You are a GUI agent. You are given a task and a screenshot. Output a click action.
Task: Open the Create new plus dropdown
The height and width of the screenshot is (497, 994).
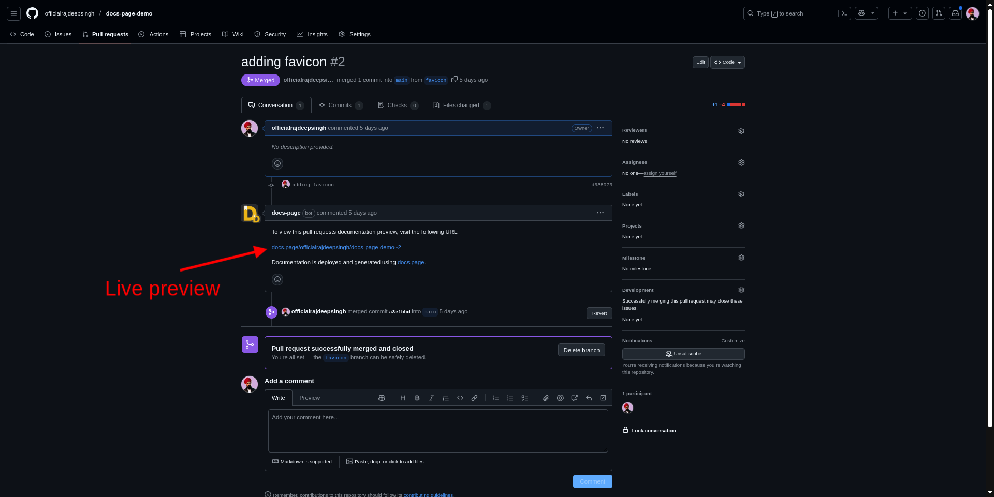tap(900, 13)
